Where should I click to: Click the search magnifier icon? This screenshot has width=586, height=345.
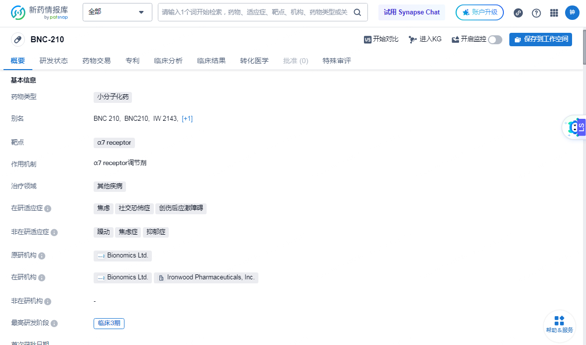tap(357, 12)
